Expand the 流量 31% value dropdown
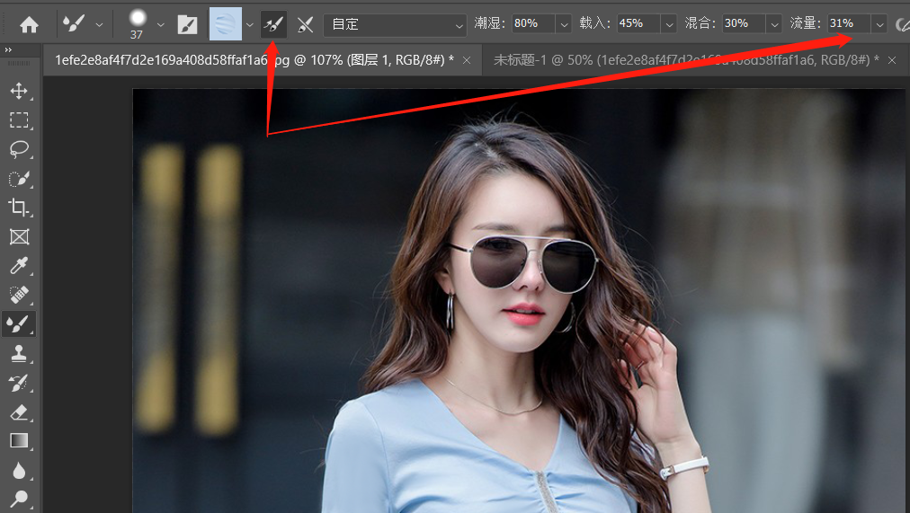This screenshot has width=910, height=513. [879, 24]
